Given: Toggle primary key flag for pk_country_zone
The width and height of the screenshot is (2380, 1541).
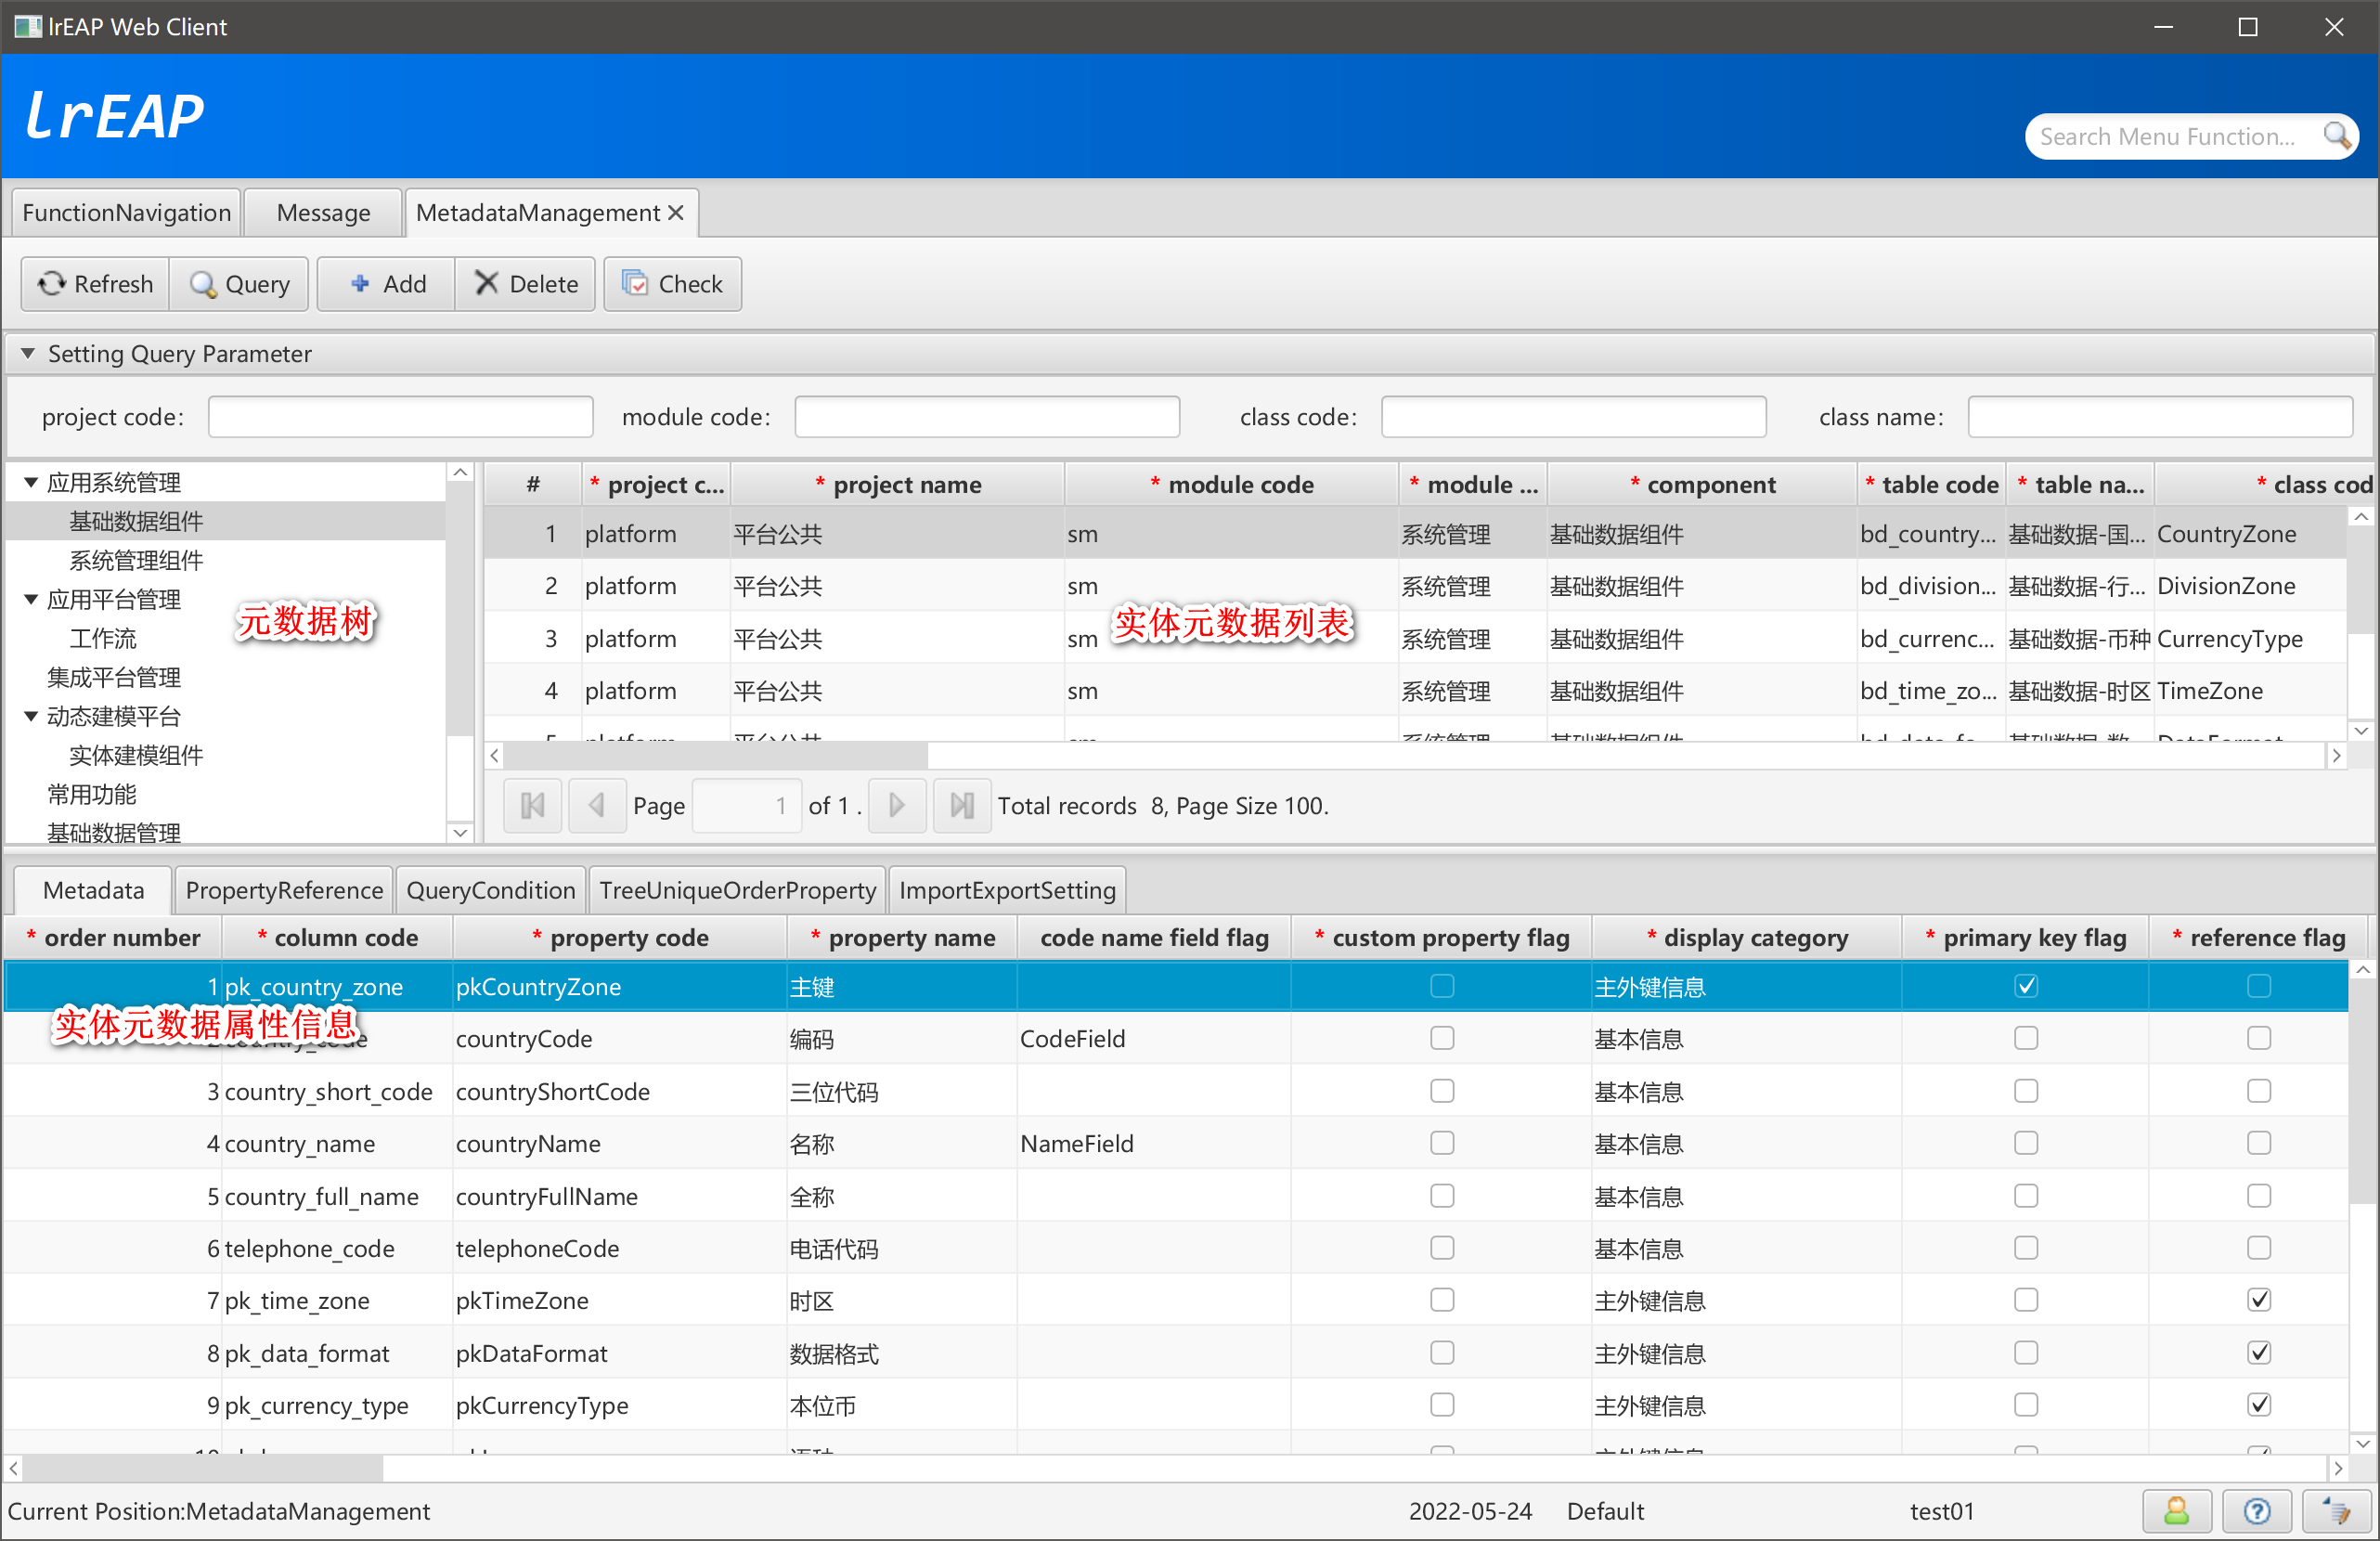Looking at the screenshot, I should pos(2026,987).
